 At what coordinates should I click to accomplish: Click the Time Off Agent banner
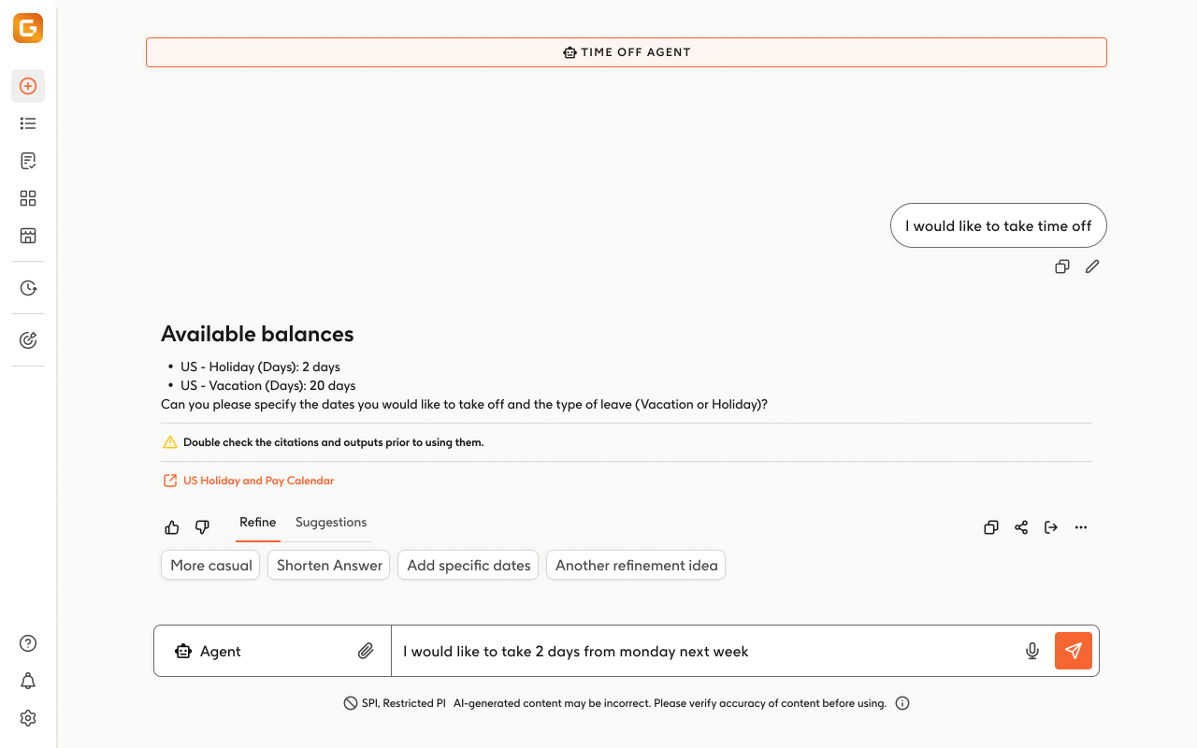[627, 52]
